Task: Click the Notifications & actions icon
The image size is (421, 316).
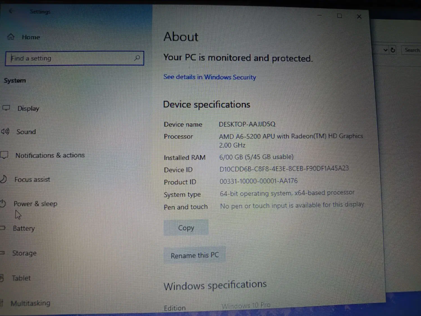Action: pyautogui.click(x=4, y=155)
